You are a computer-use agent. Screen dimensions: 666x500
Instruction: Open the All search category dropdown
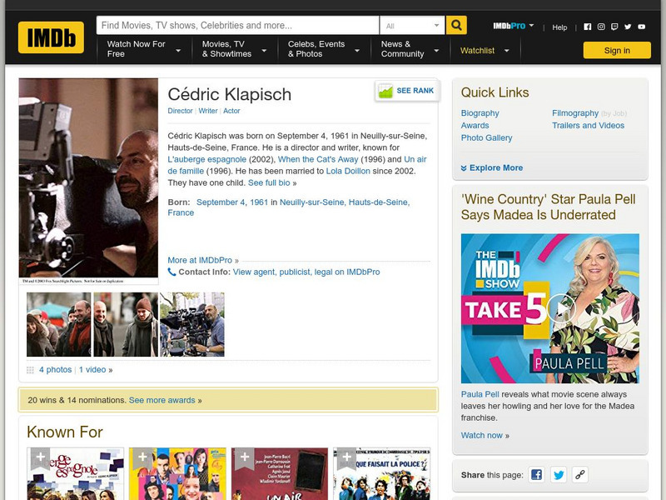click(414, 25)
